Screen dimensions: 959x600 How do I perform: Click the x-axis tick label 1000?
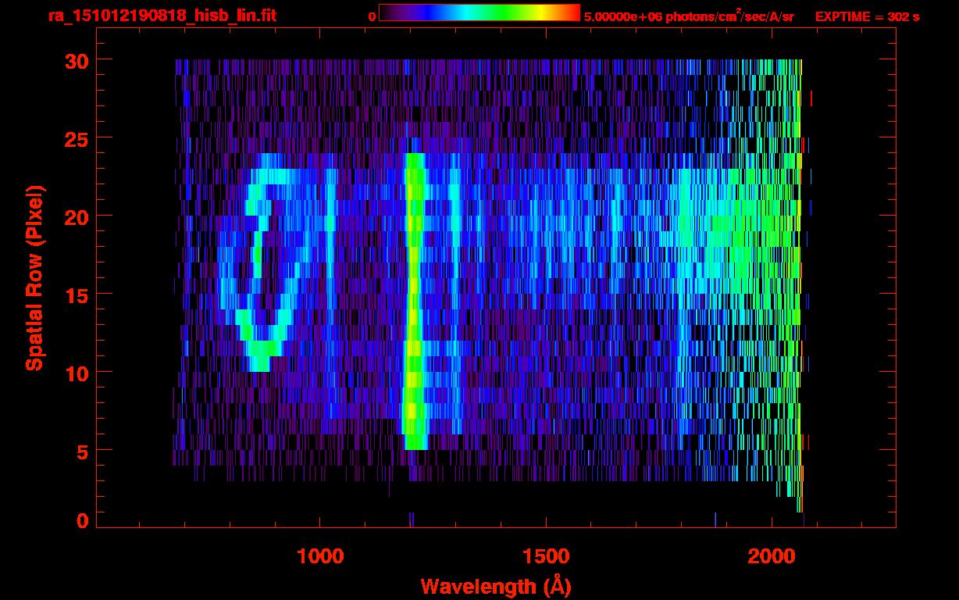(x=320, y=555)
